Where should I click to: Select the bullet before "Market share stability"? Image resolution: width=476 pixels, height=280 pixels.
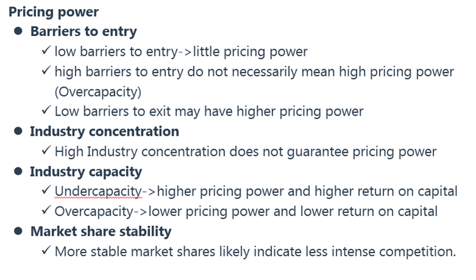click(x=19, y=232)
